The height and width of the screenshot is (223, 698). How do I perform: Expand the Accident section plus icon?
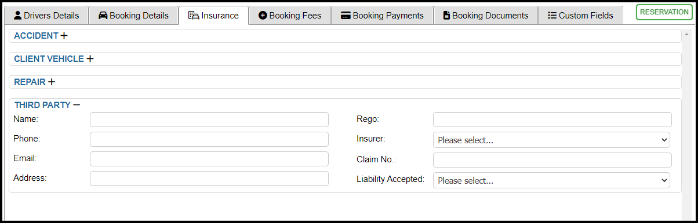pos(64,36)
